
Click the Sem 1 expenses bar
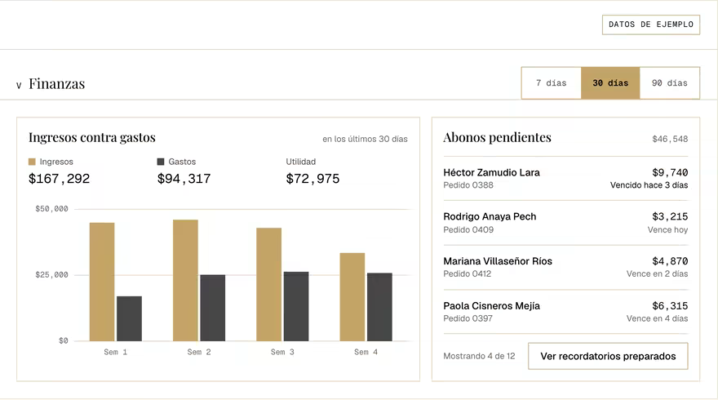point(129,318)
